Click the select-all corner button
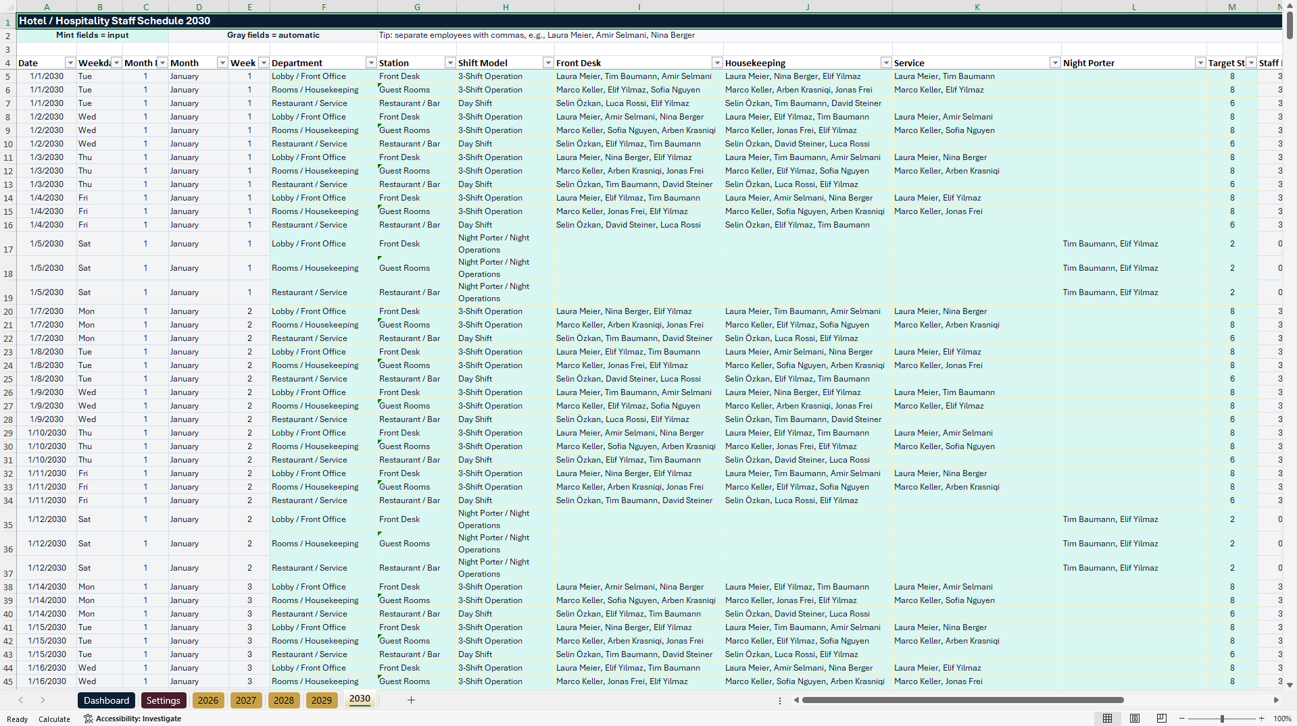The image size is (1297, 726). 8,7
